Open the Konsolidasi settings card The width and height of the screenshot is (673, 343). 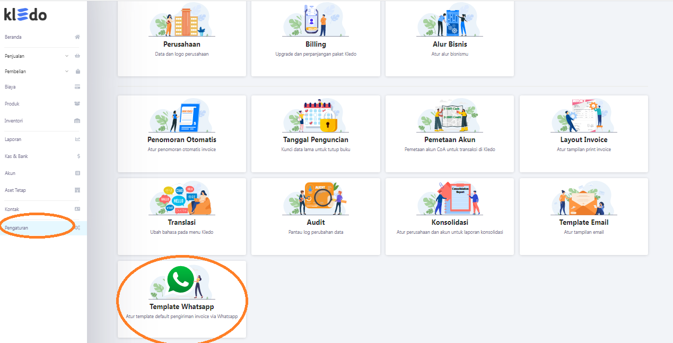click(x=449, y=216)
